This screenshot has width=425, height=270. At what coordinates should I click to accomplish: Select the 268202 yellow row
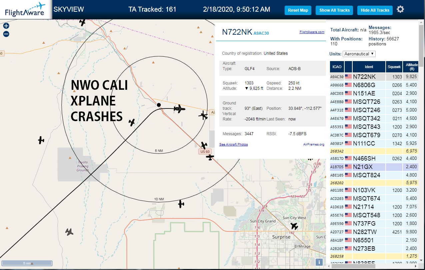tap(374, 183)
